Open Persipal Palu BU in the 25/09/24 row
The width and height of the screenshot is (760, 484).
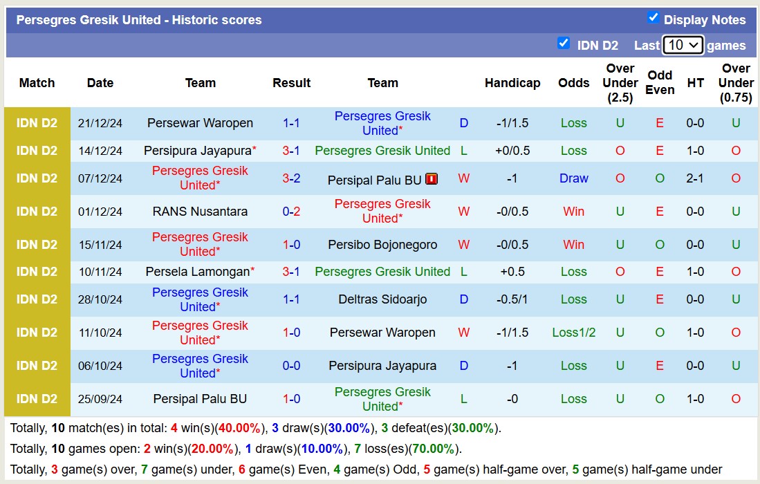[x=200, y=399]
